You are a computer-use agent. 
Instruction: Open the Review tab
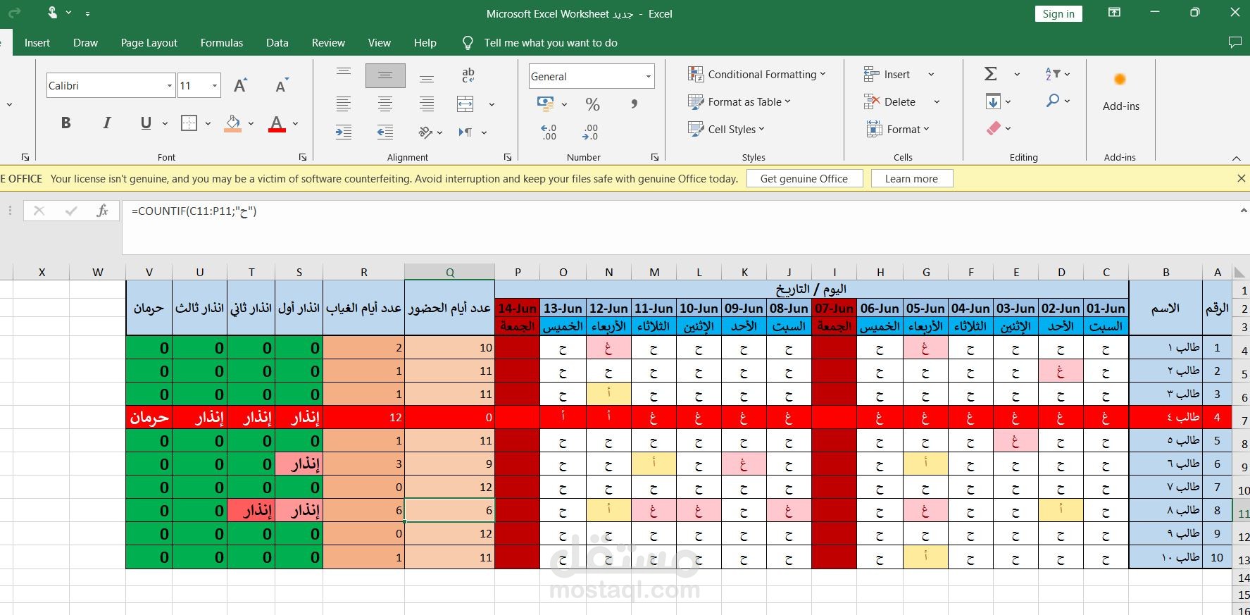[328, 43]
